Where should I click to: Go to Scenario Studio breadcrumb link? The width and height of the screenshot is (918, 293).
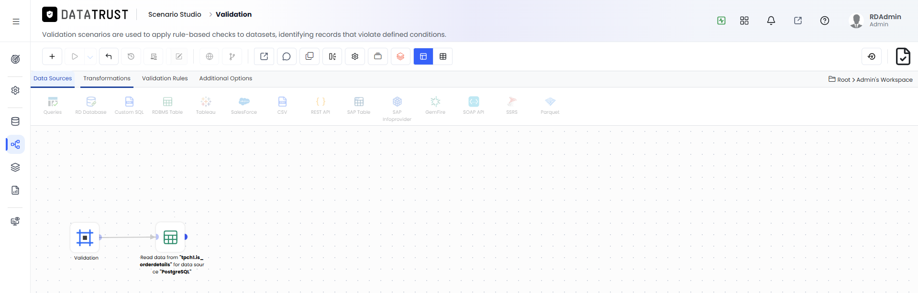click(175, 14)
